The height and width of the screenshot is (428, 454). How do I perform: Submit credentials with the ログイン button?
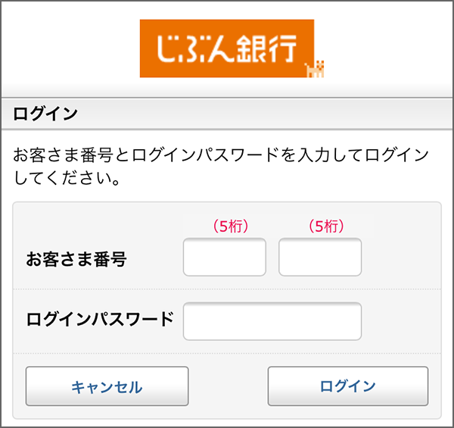pyautogui.click(x=348, y=386)
